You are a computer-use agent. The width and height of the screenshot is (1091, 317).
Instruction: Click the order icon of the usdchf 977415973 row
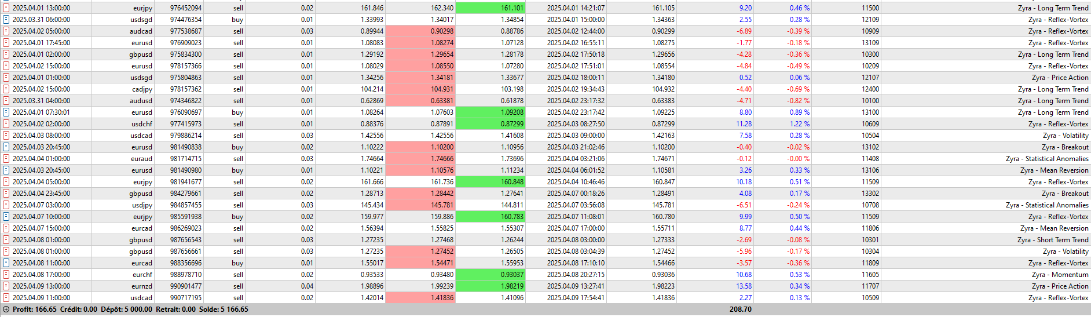click(x=6, y=124)
